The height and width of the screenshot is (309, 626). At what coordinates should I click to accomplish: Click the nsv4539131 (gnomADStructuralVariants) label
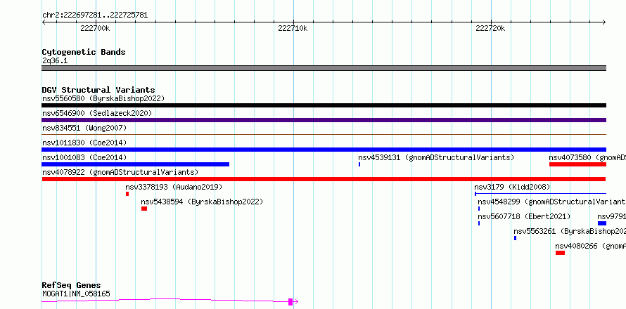coord(436,157)
